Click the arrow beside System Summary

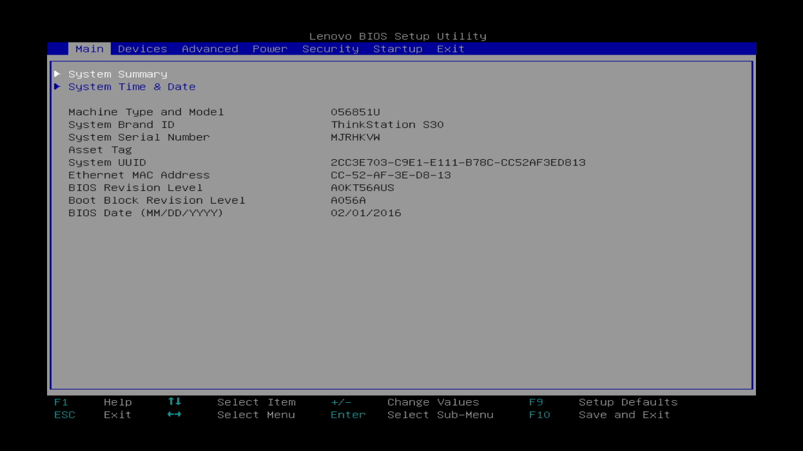[57, 74]
